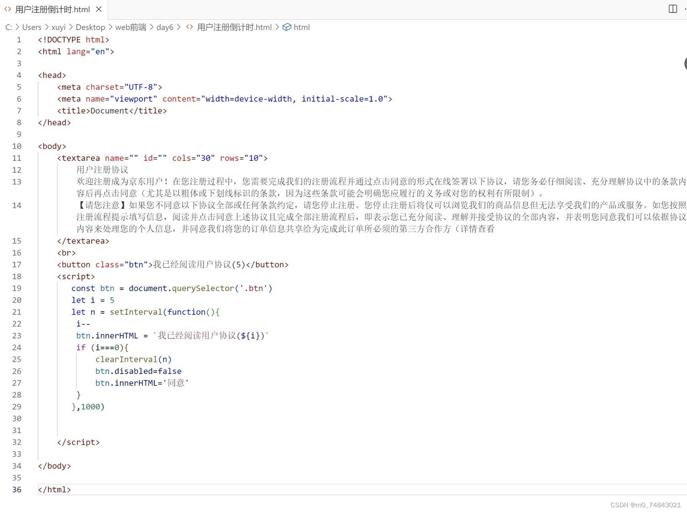The height and width of the screenshot is (512, 687).
Task: Click the },1000) line
Action: tap(88, 407)
